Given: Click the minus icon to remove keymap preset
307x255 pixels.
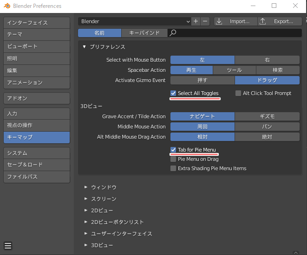Looking at the screenshot, I should [205, 21].
